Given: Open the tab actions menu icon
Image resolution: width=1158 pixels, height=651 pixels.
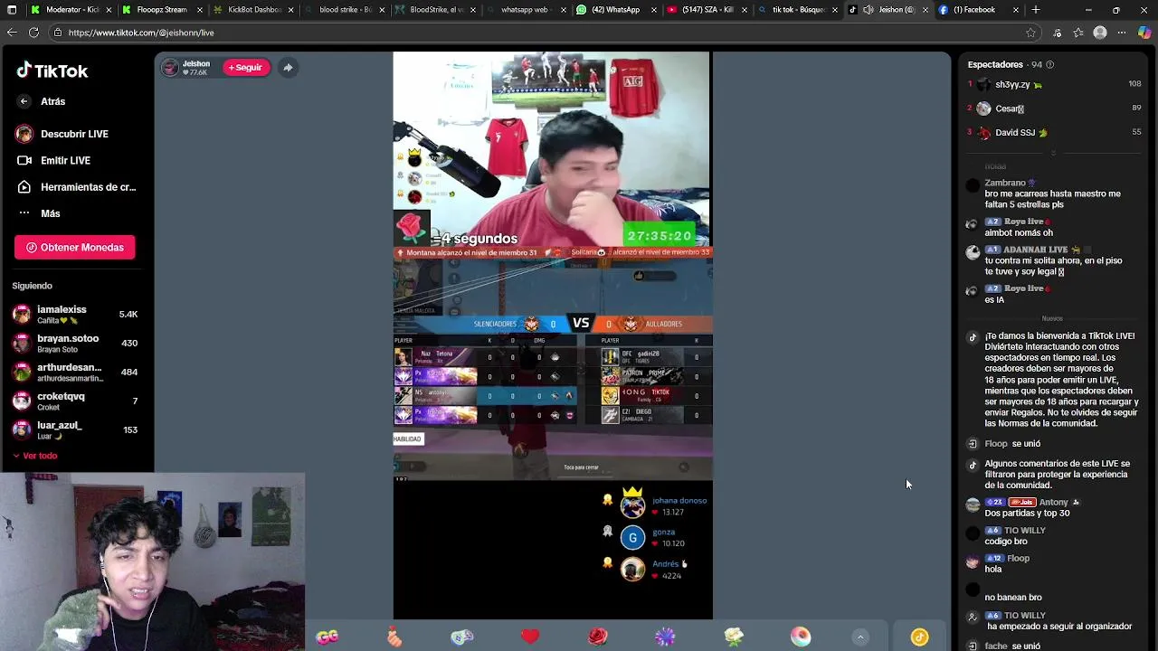Looking at the screenshot, I should [12, 10].
